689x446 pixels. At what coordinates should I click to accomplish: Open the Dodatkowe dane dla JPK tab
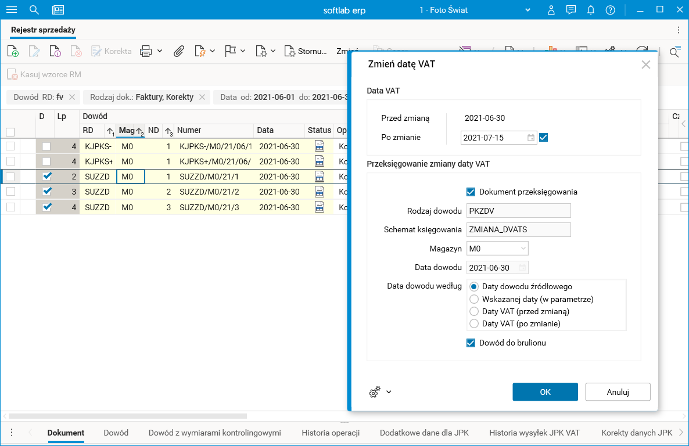[424, 433]
